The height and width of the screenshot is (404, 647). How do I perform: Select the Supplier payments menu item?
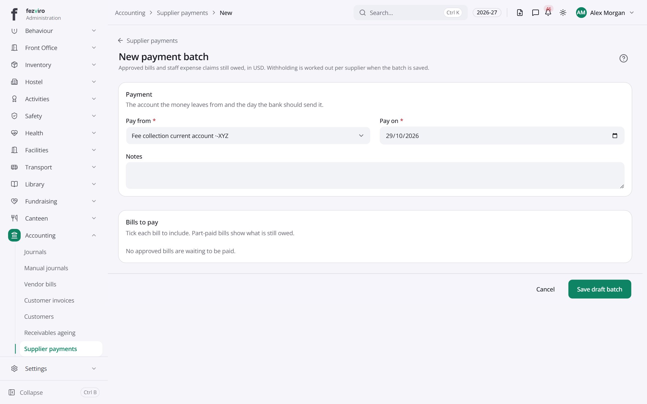coord(61,349)
